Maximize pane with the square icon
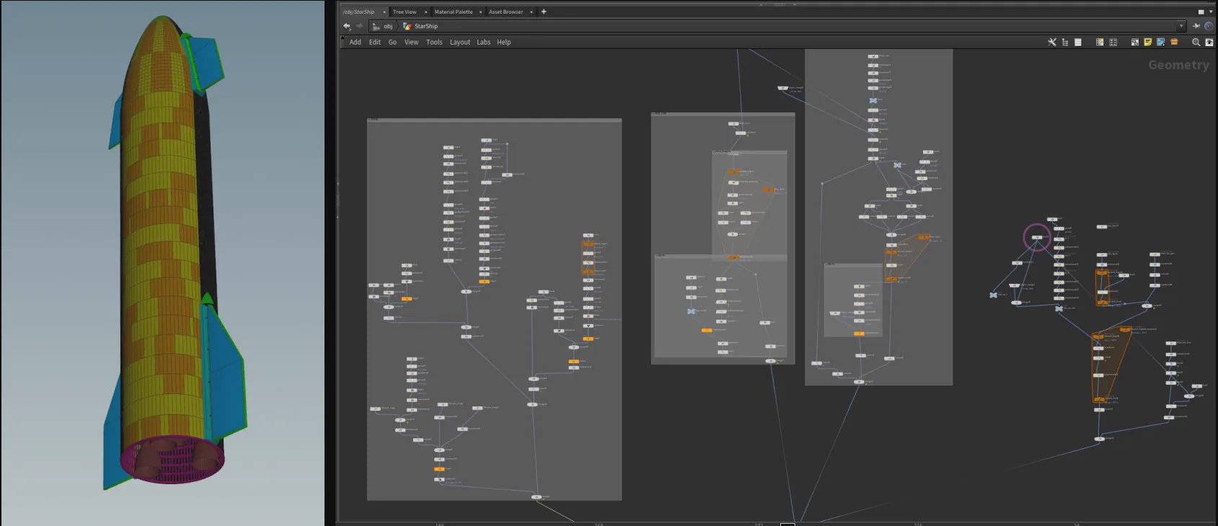Screen dimensions: 1218x526 point(1201,12)
